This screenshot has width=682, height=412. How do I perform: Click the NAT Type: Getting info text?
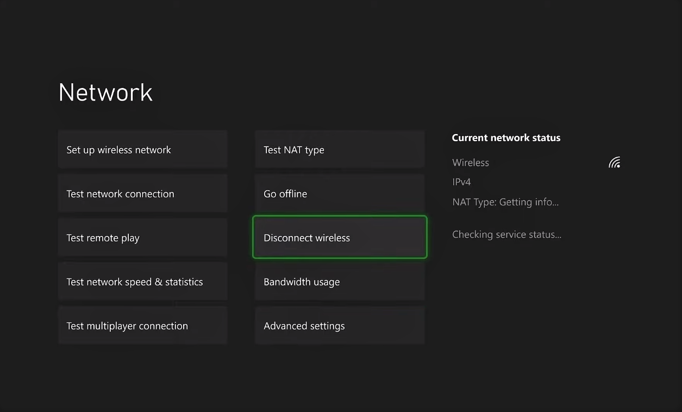tap(505, 202)
